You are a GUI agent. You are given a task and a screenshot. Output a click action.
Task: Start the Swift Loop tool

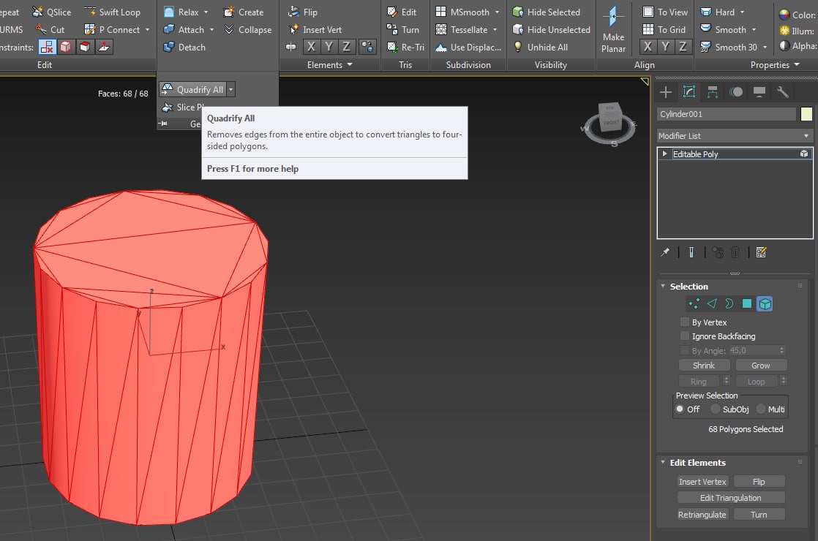[x=112, y=12]
